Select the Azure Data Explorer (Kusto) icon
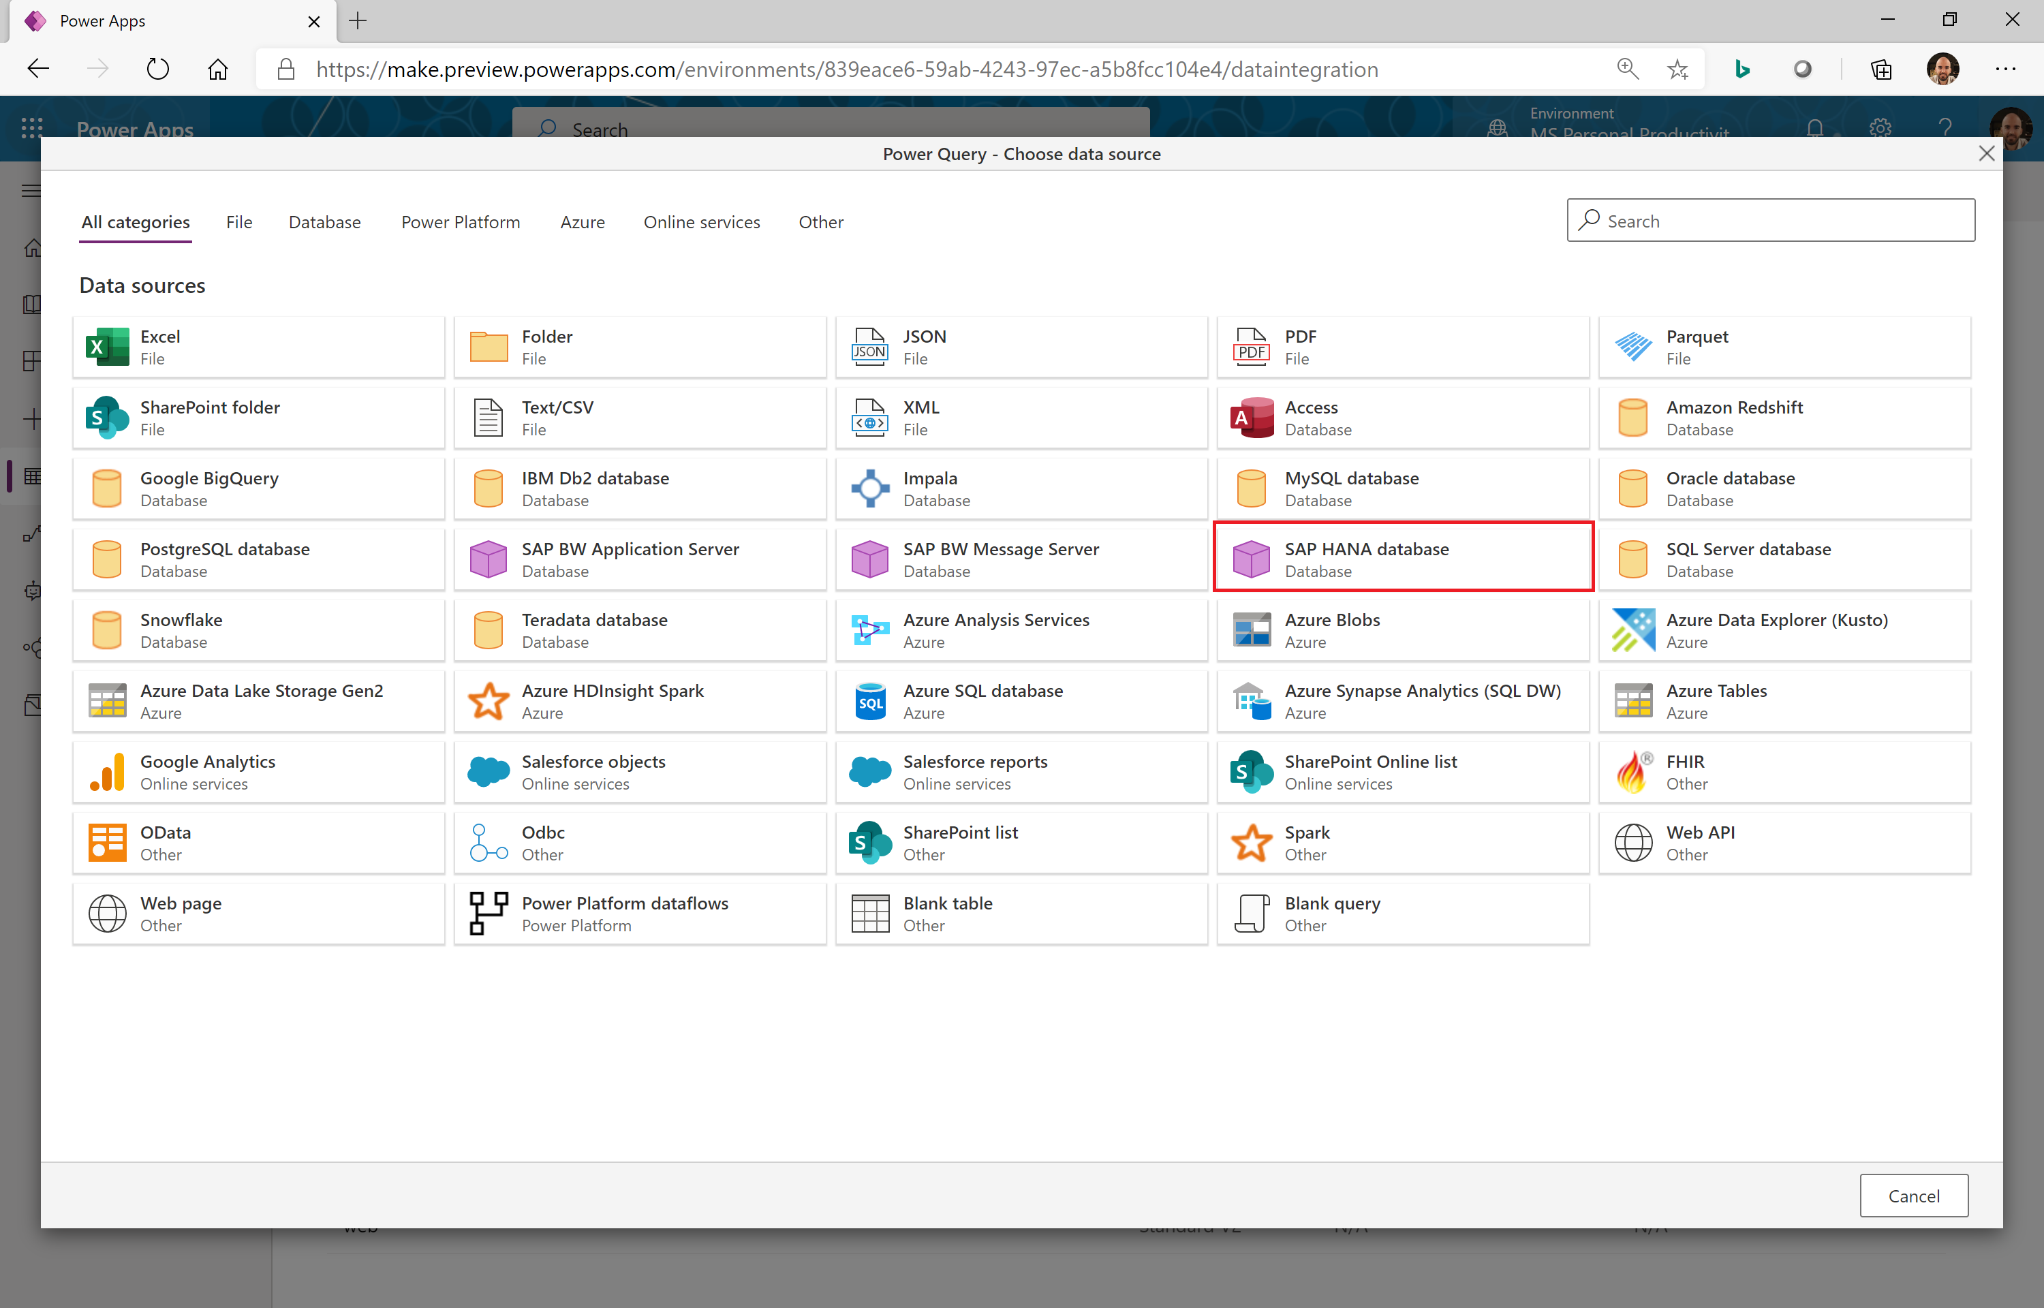 [1633, 630]
